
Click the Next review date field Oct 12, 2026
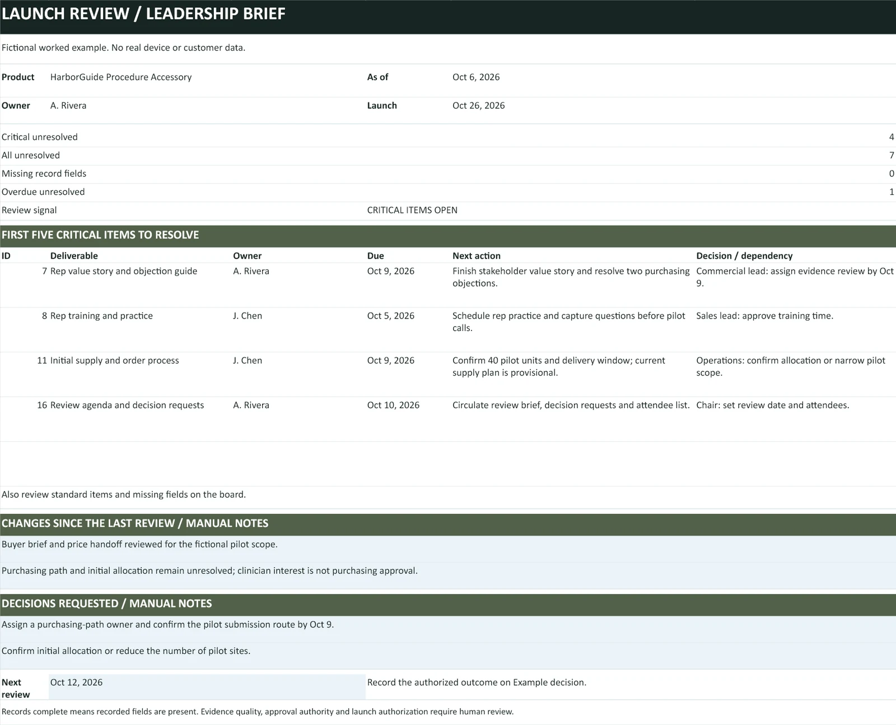coord(207,687)
